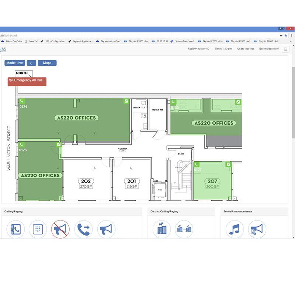This screenshot has height=295, width=295.
Task: Open the hamburger navigation menu
Action: [285, 49]
